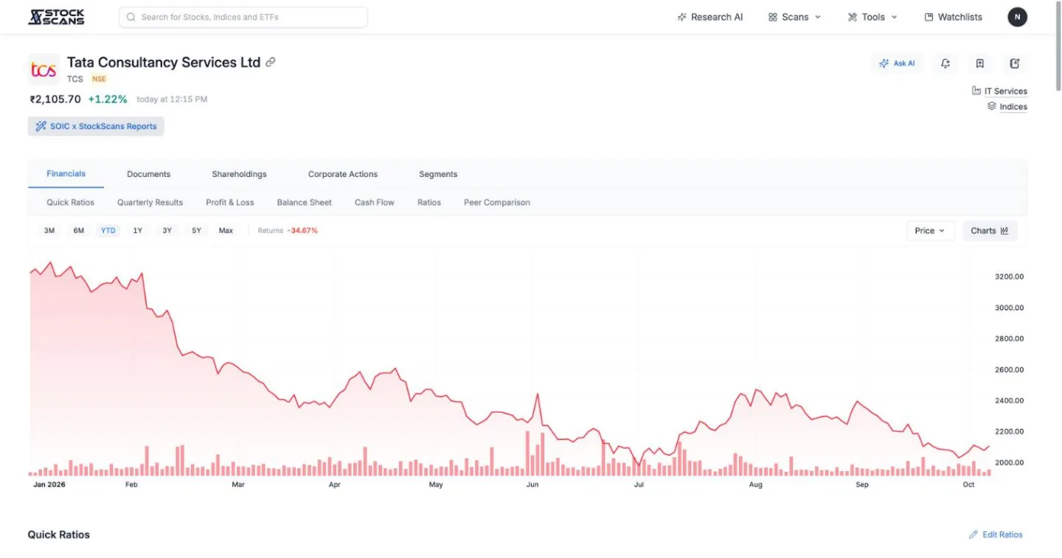Select the 6M time range
Screen dimensions: 1062x558
[79, 231]
